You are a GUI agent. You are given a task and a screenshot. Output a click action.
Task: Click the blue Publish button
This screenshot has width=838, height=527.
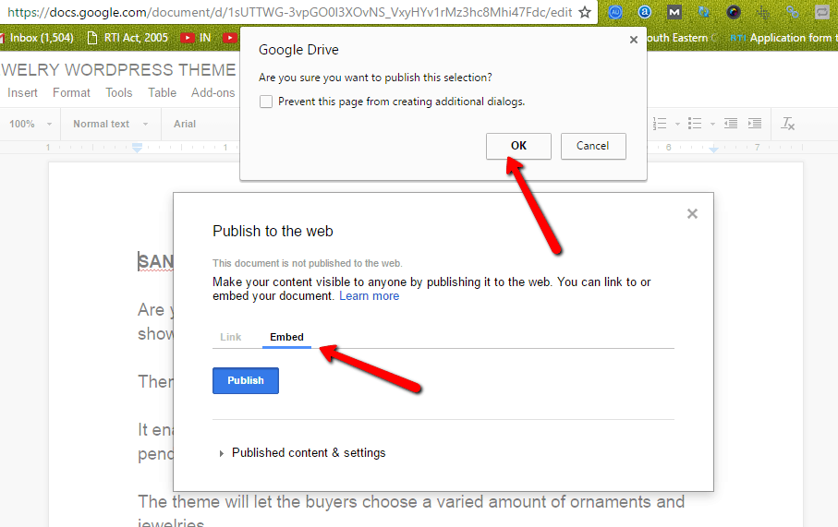pyautogui.click(x=246, y=380)
